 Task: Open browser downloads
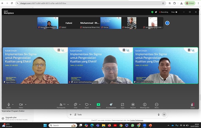click(x=181, y=3)
